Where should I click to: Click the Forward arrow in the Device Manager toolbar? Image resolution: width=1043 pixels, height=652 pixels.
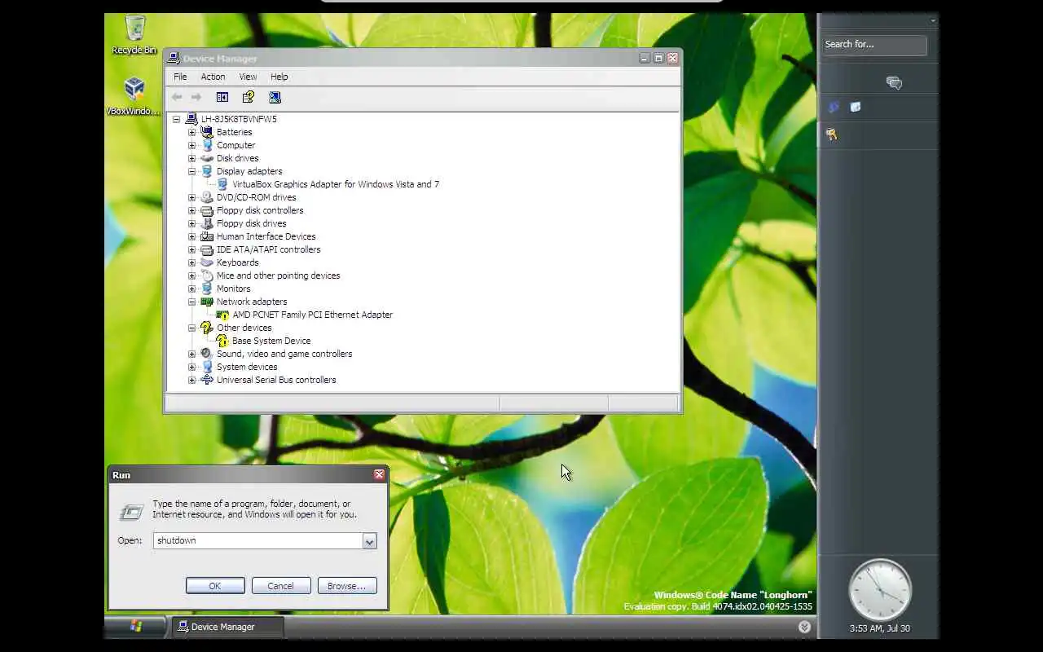click(196, 97)
